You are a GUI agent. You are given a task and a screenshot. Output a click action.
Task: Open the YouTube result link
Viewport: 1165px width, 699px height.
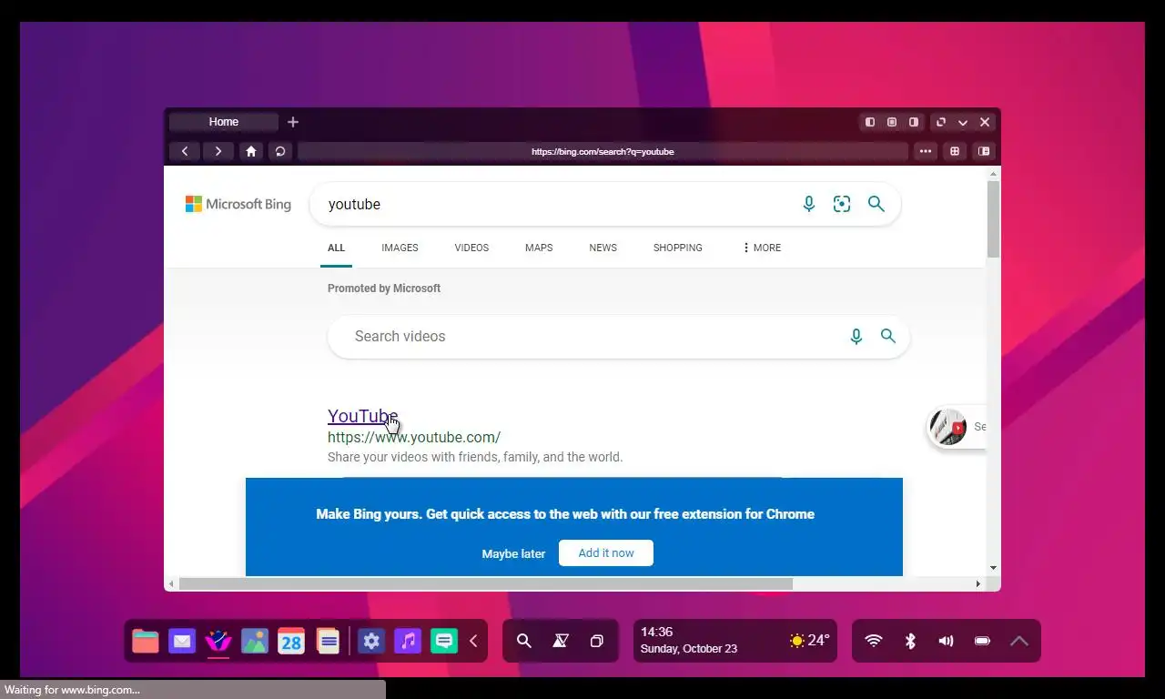362,416
